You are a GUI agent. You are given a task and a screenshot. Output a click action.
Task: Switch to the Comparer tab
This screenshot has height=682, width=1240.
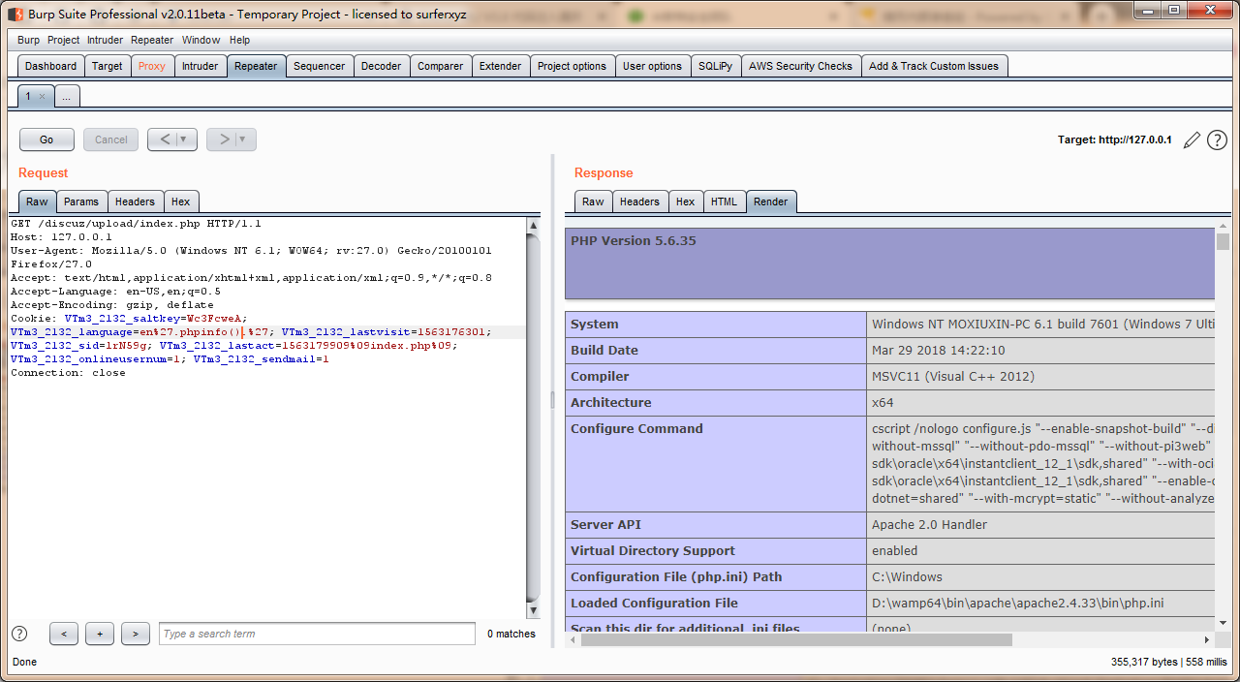(441, 66)
